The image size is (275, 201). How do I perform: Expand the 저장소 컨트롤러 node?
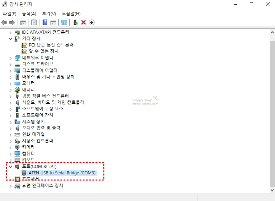pos(11,141)
